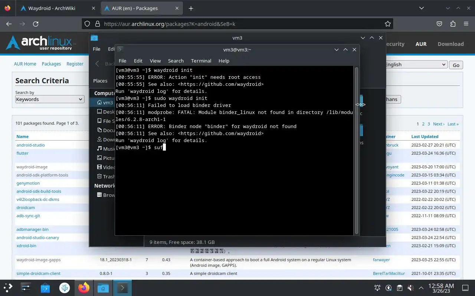Open Downloads place icon in sidebar
The height and width of the screenshot is (296, 475).
tap(99, 139)
